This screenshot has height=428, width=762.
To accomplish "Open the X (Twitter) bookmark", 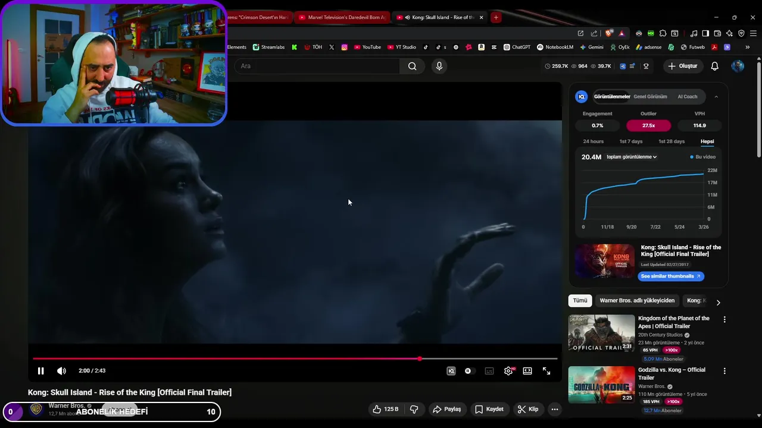I will coord(332,47).
